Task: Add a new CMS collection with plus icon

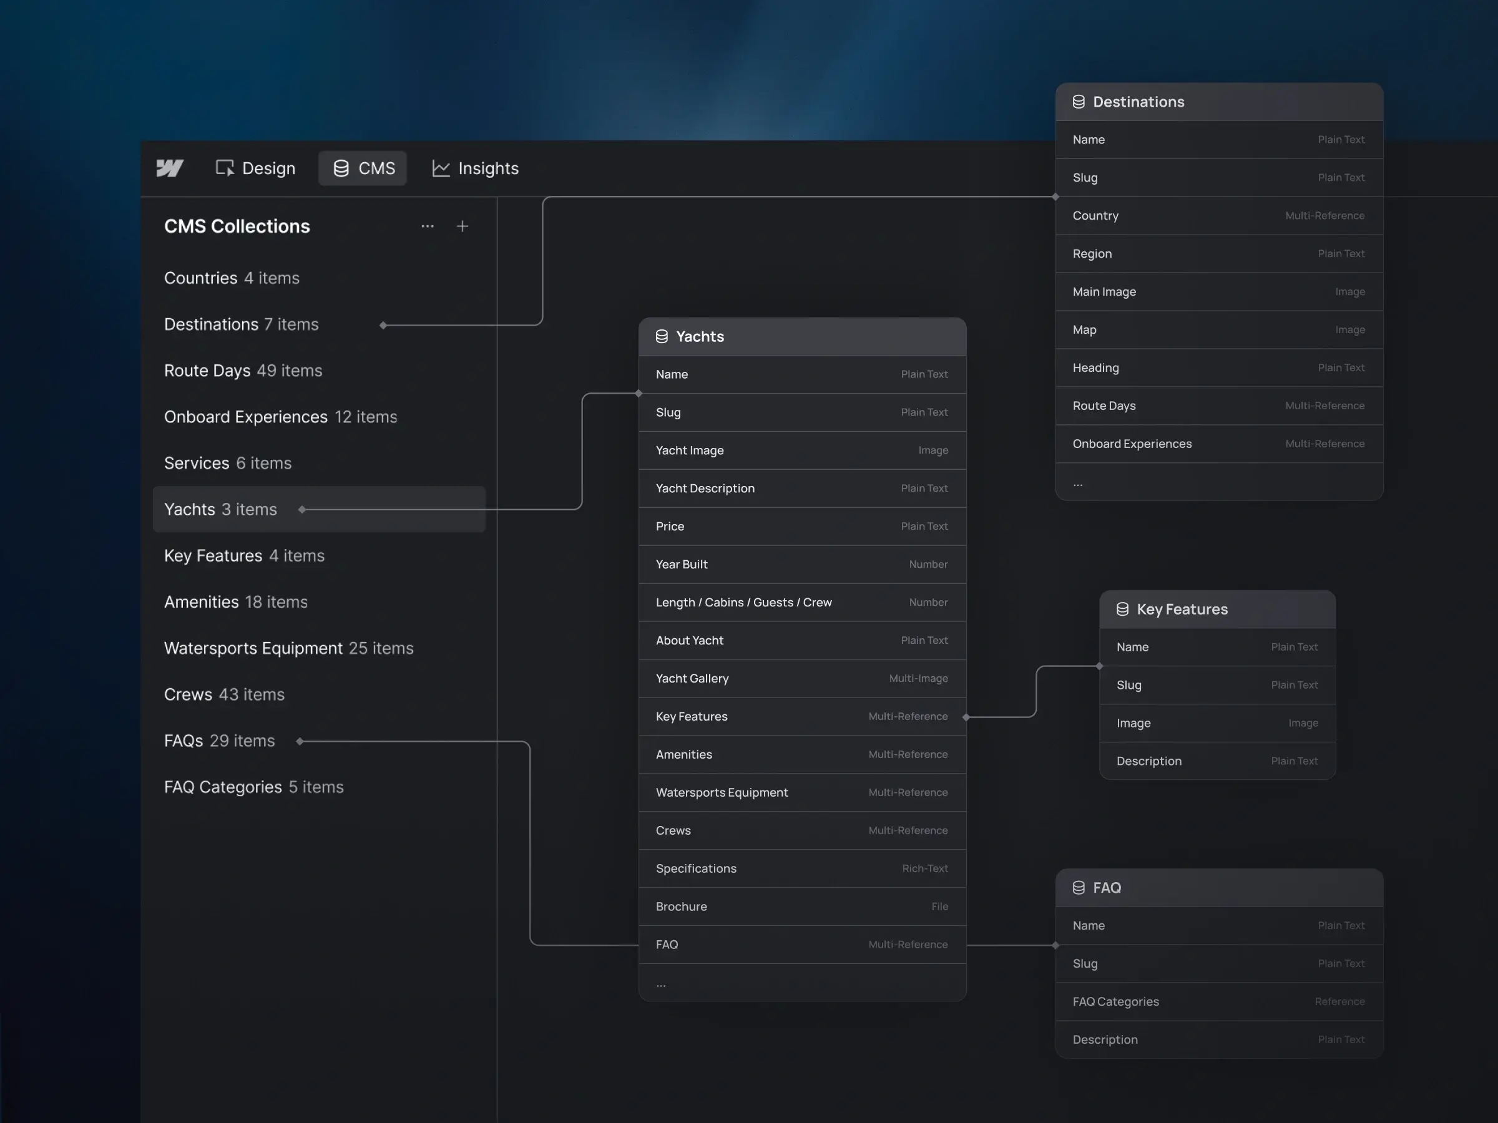Action: (463, 226)
